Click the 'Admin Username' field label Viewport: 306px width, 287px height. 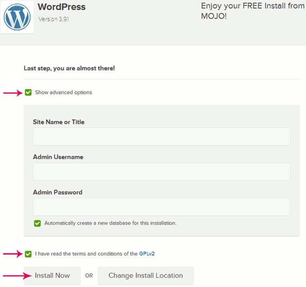(x=58, y=157)
